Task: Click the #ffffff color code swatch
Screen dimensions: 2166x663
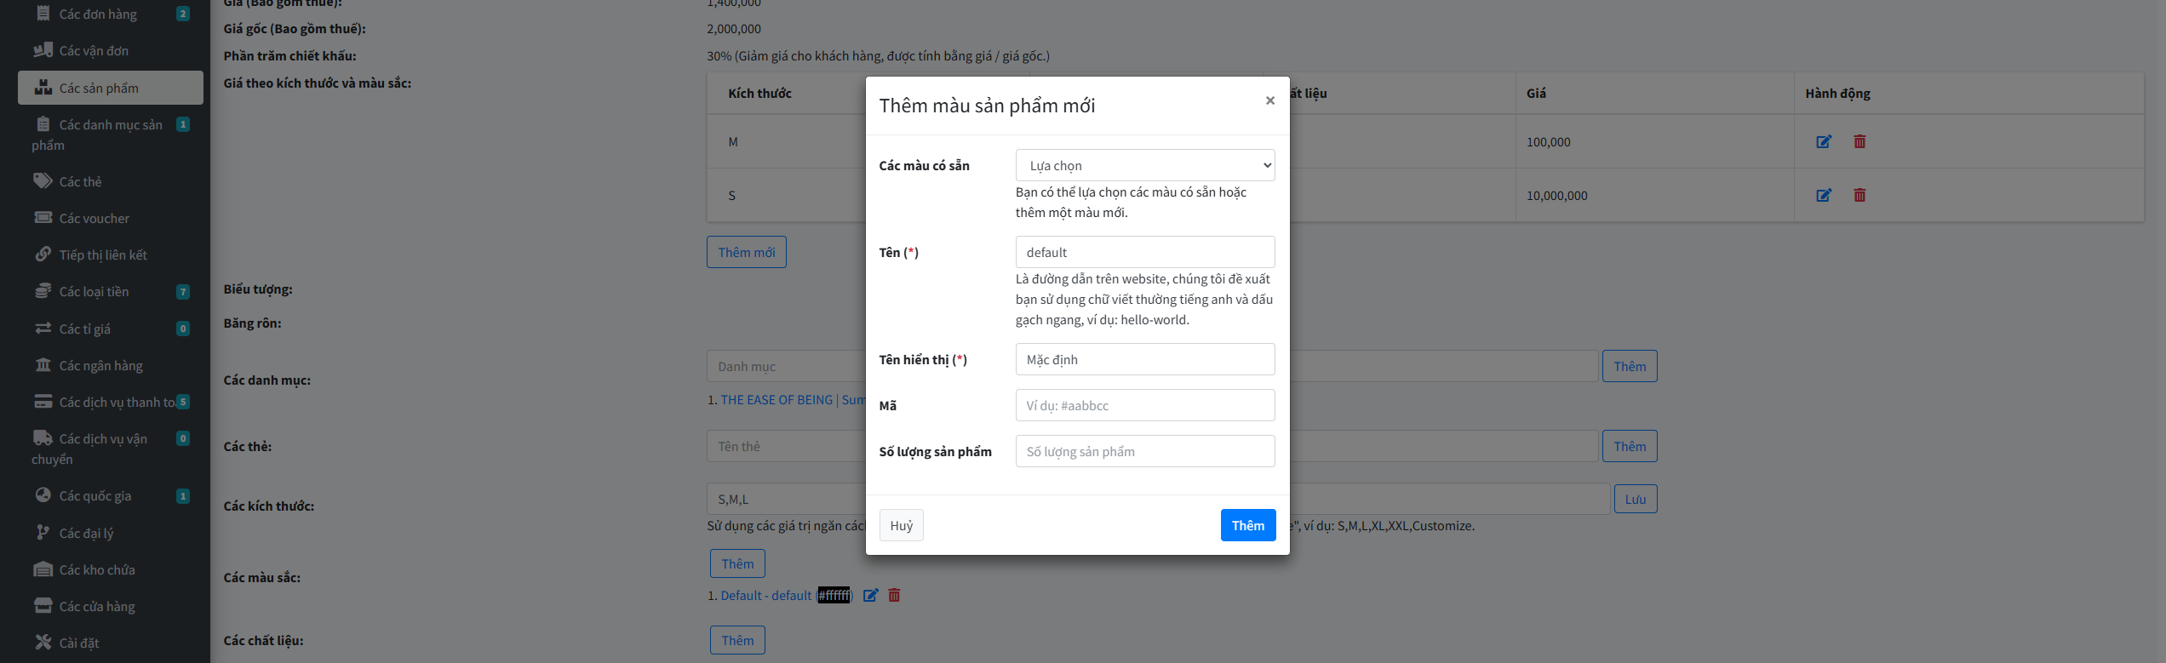Action: (834, 596)
